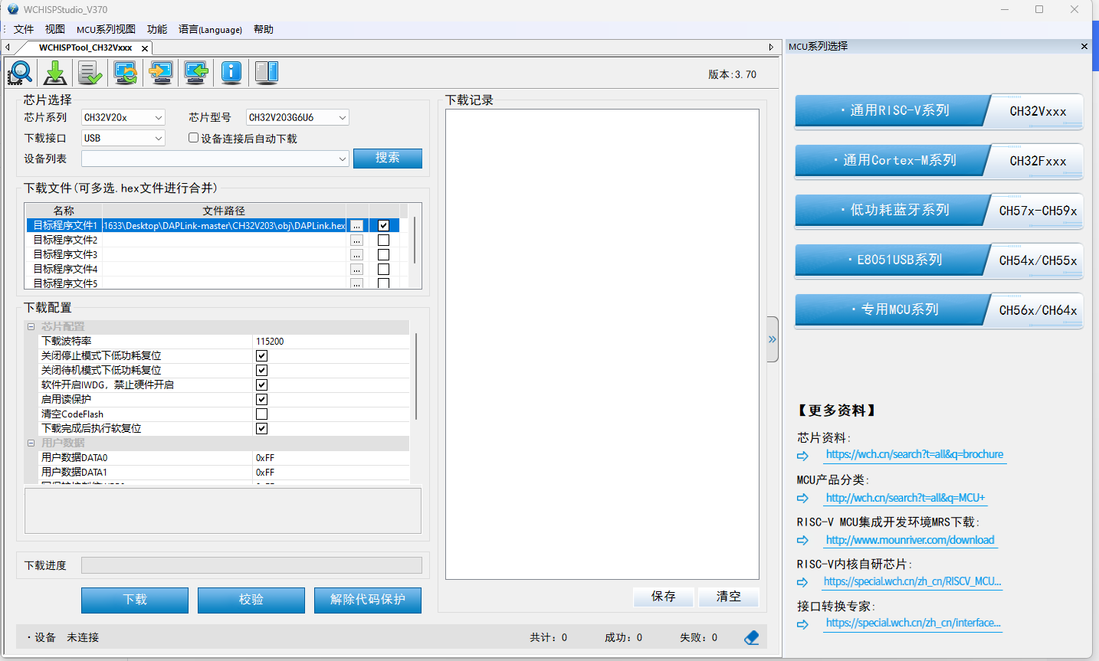Select 通用RISC-V系列 CH32Vxxx
The height and width of the screenshot is (661, 1099).
tap(939, 111)
